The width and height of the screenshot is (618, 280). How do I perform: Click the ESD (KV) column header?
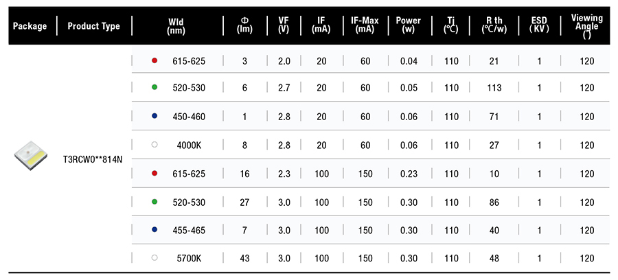click(540, 26)
